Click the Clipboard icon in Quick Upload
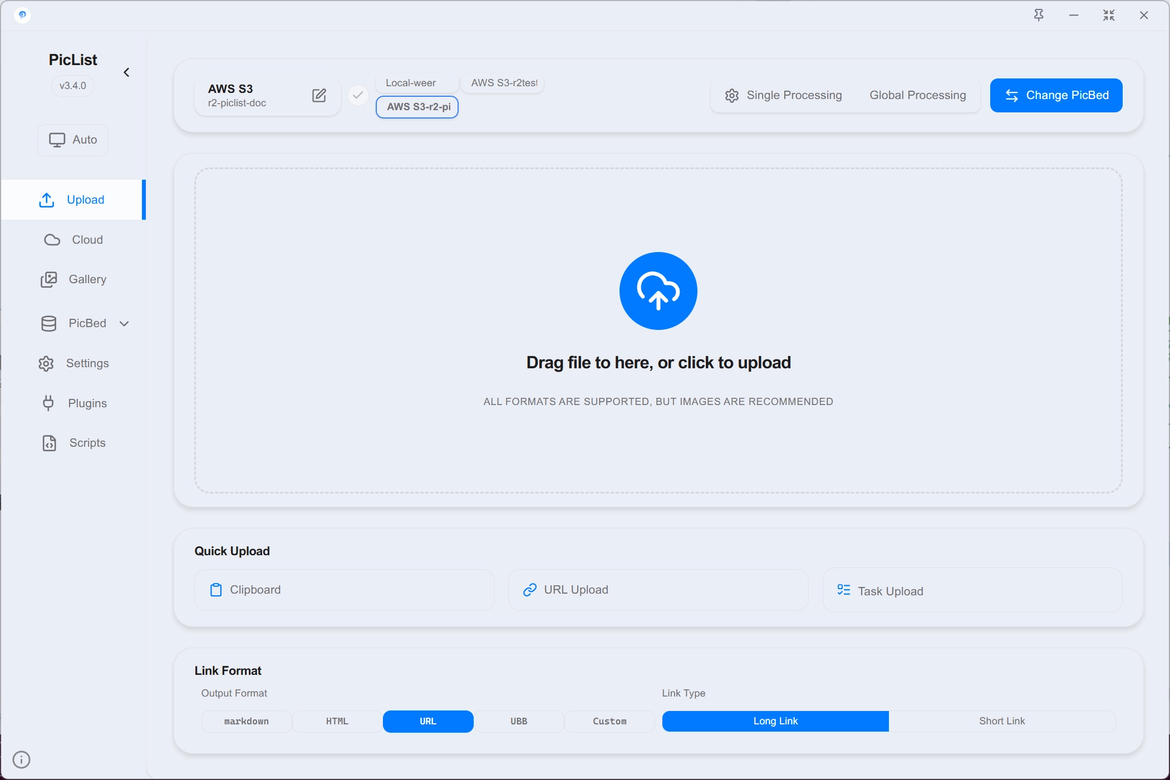The image size is (1170, 780). click(x=216, y=590)
